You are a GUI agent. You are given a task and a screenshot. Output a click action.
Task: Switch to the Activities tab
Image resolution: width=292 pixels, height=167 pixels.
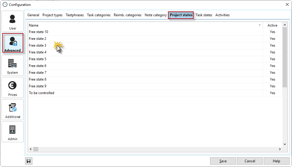[x=222, y=15]
